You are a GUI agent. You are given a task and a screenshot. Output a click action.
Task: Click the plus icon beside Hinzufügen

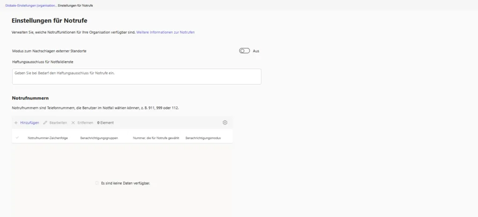16,123
